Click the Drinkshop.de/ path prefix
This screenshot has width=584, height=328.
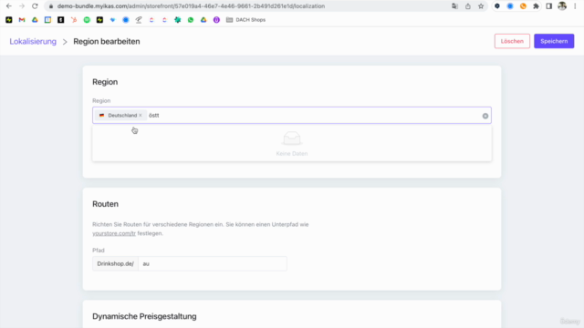116,263
